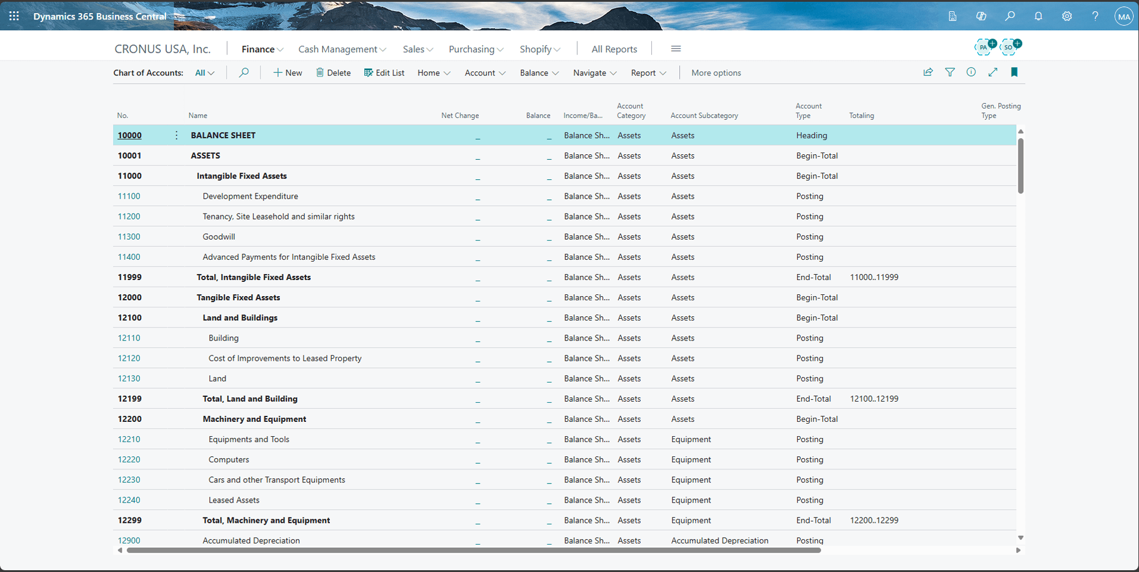Open the All filter views dropdown
Screen dimensions: 1139x572
tap(204, 72)
